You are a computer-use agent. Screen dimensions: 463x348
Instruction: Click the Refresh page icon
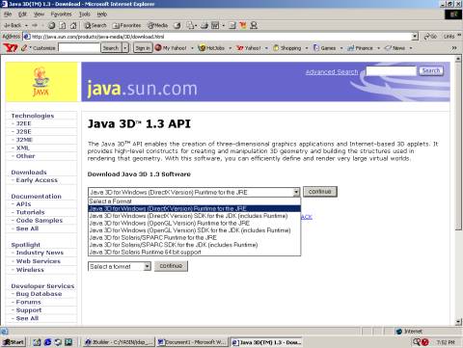click(x=63, y=25)
